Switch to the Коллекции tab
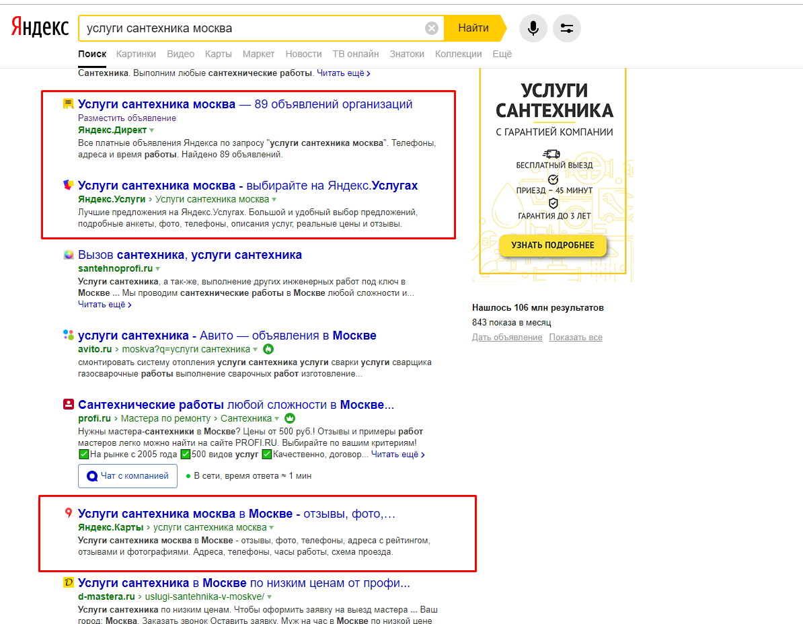This screenshot has width=803, height=624. point(459,54)
